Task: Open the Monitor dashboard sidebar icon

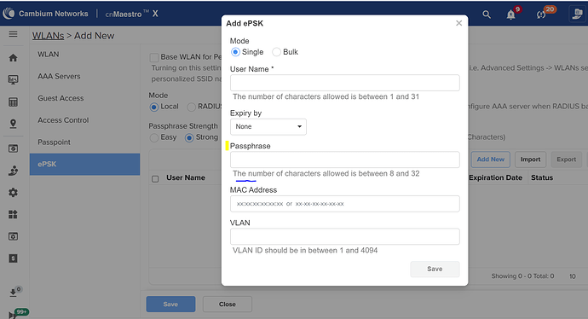Action: tap(13, 79)
